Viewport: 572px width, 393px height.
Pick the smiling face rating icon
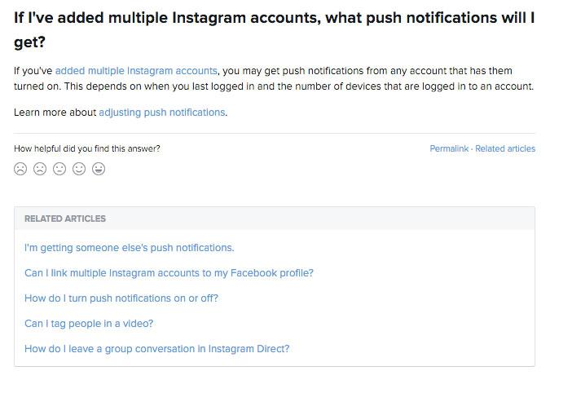point(79,169)
